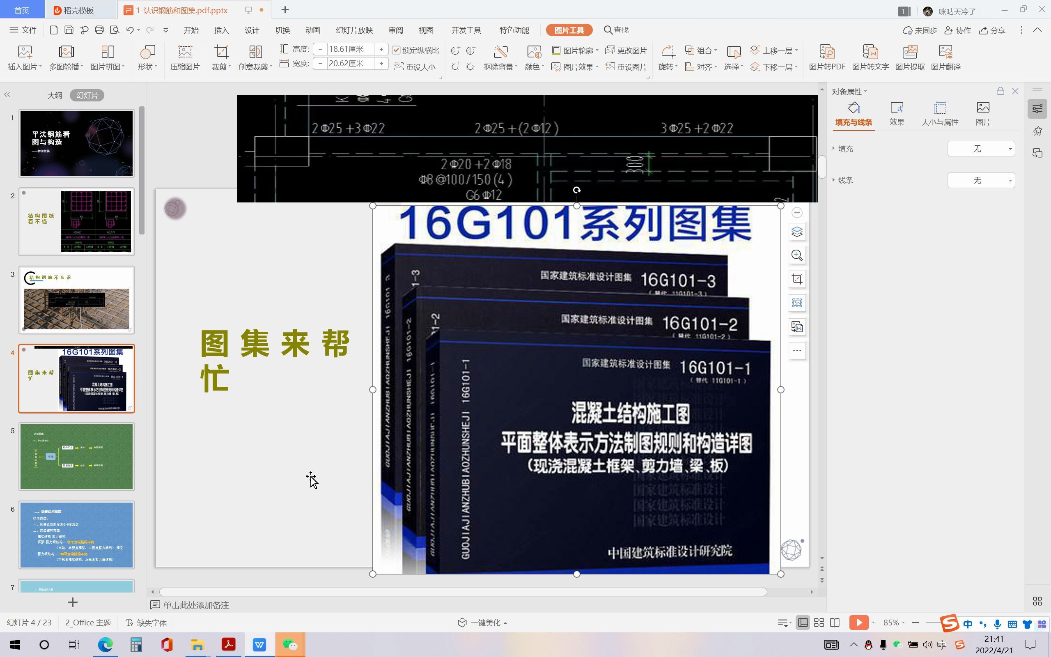Click the height field showing 18.61厘米
This screenshot has height=657, width=1051.
(351, 49)
